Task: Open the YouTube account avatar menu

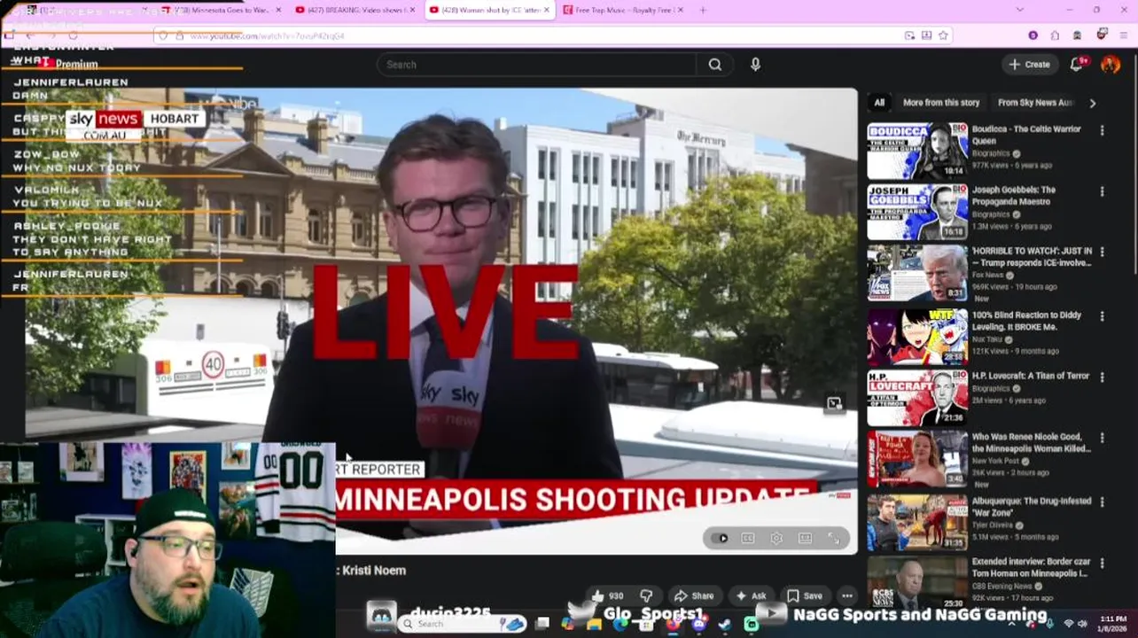Action: [x=1110, y=65]
